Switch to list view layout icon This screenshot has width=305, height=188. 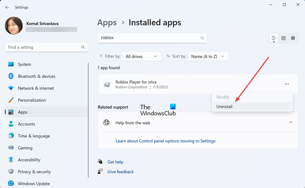[274, 38]
